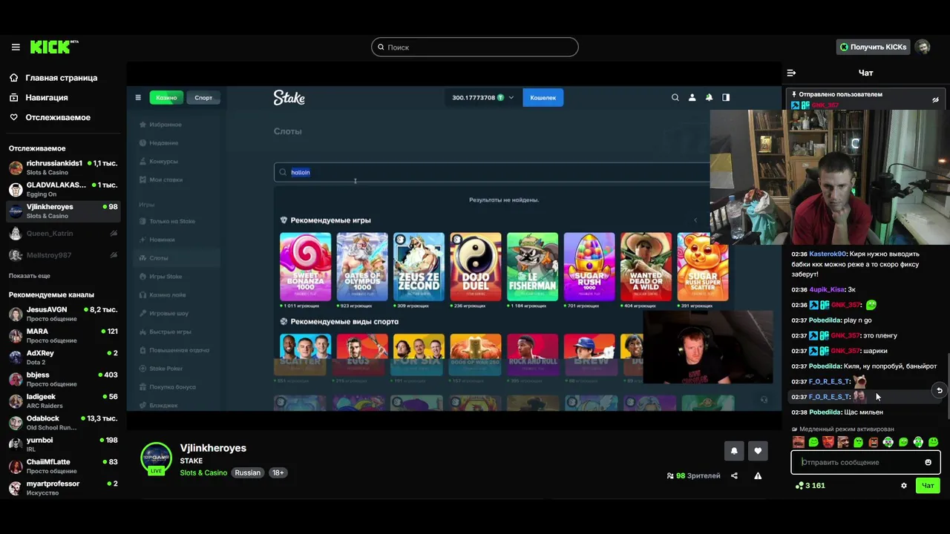Open the Stake account profile icon
950x534 pixels.
[692, 97]
